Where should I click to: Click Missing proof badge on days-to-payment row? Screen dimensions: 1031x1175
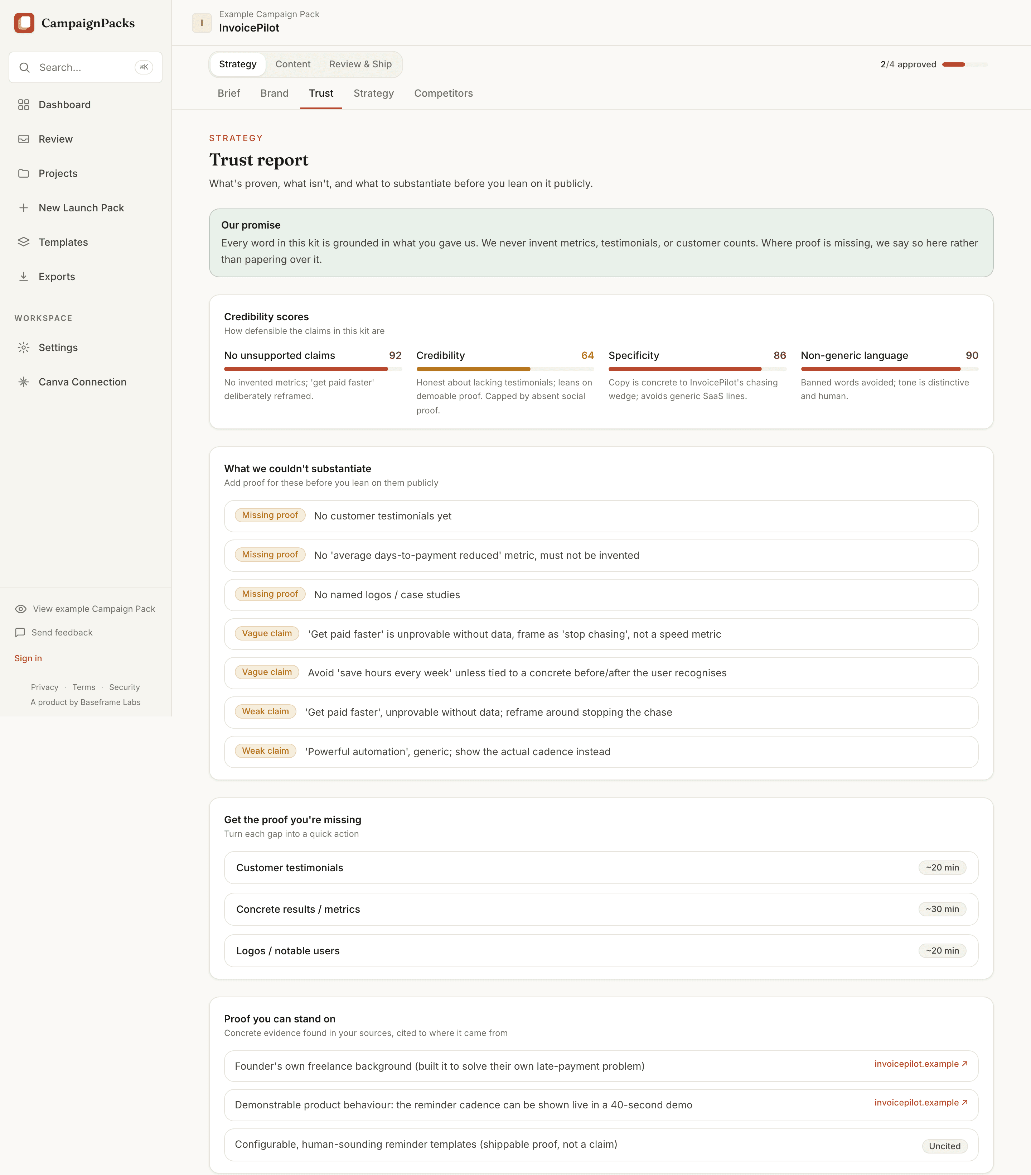point(270,555)
